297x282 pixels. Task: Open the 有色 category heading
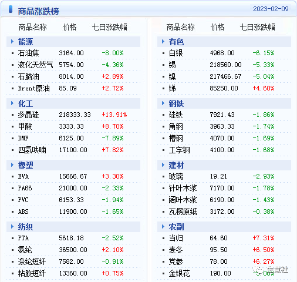point(177,42)
